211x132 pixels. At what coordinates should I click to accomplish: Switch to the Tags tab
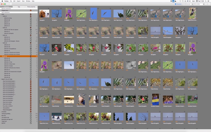point(19,7)
